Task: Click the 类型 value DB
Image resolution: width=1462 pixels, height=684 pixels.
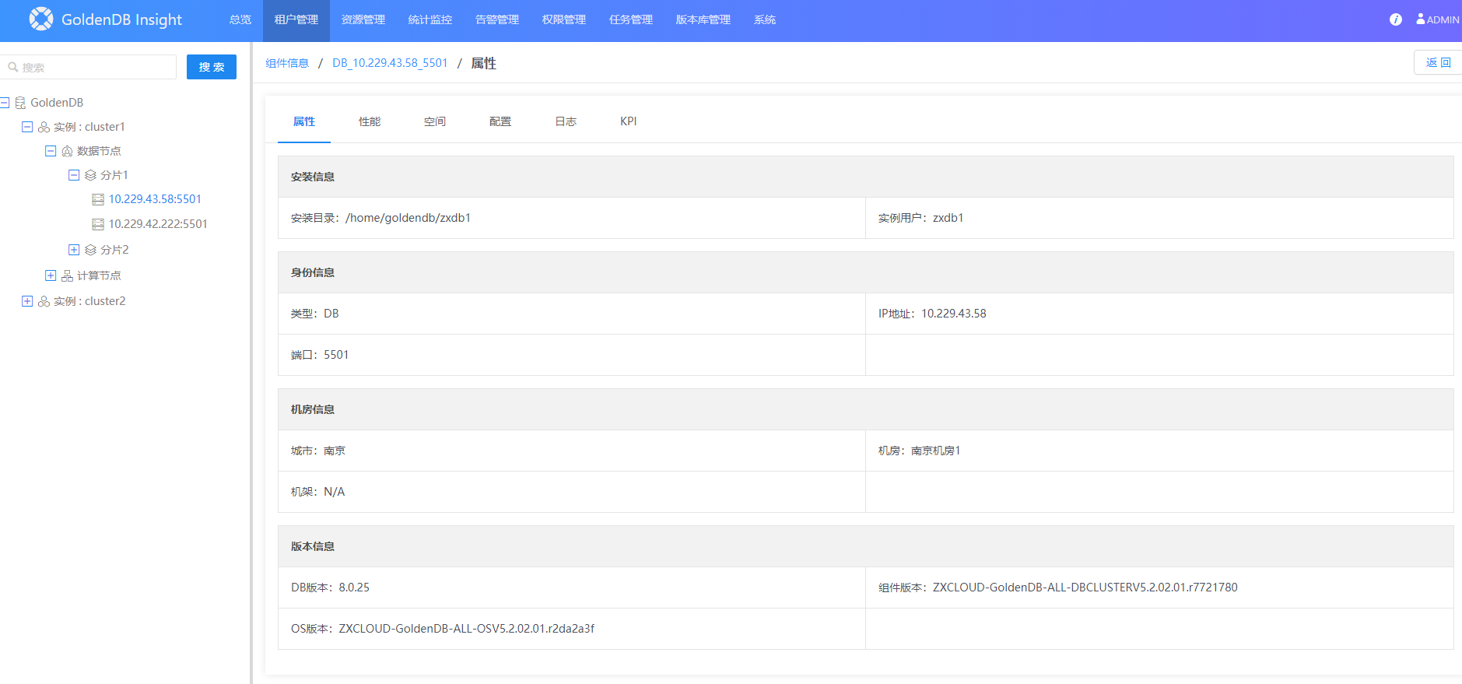Action: coord(331,314)
